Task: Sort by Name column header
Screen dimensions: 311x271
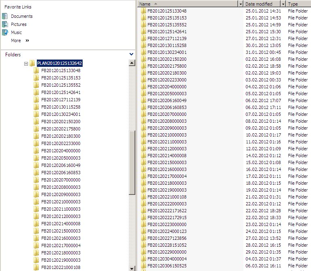Action: point(187,4)
